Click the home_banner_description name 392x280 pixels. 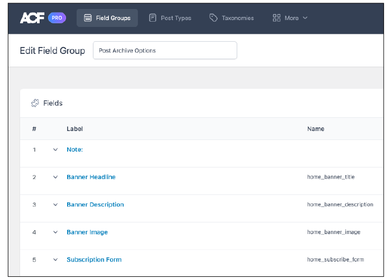pyautogui.click(x=340, y=204)
